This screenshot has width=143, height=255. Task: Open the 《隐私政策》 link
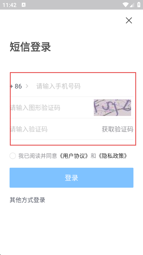point(112,156)
